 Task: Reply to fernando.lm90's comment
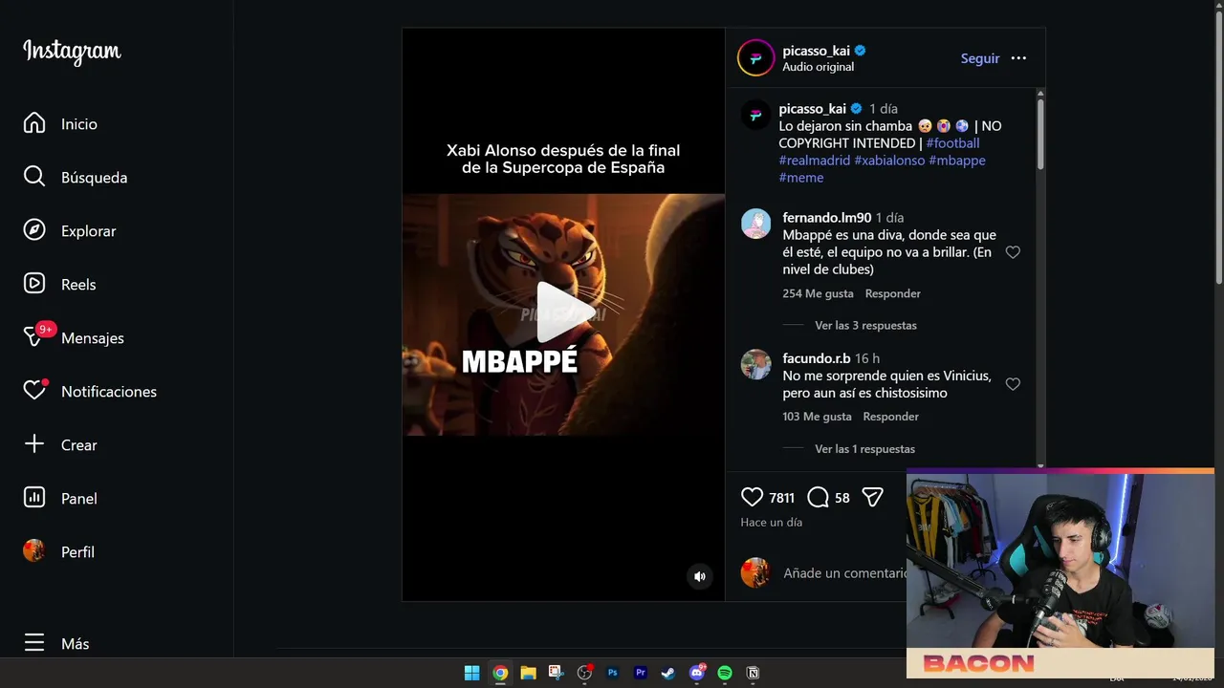click(x=893, y=293)
